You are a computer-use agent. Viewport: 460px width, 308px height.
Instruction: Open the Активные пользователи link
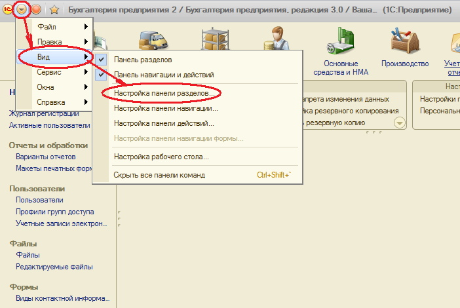click(50, 125)
